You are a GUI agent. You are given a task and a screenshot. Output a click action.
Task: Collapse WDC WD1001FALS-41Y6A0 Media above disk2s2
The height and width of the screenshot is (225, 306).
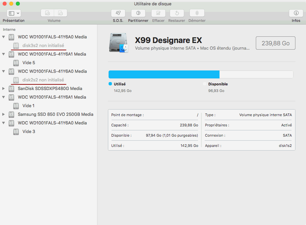point(4,71)
